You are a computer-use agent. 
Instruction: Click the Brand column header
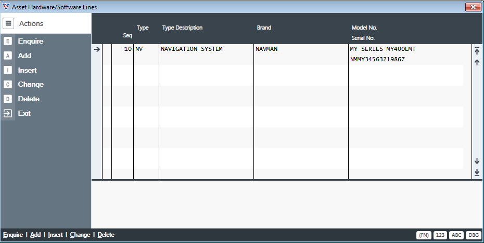tap(264, 28)
